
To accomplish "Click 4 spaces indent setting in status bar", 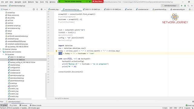I will tap(187, 108).
